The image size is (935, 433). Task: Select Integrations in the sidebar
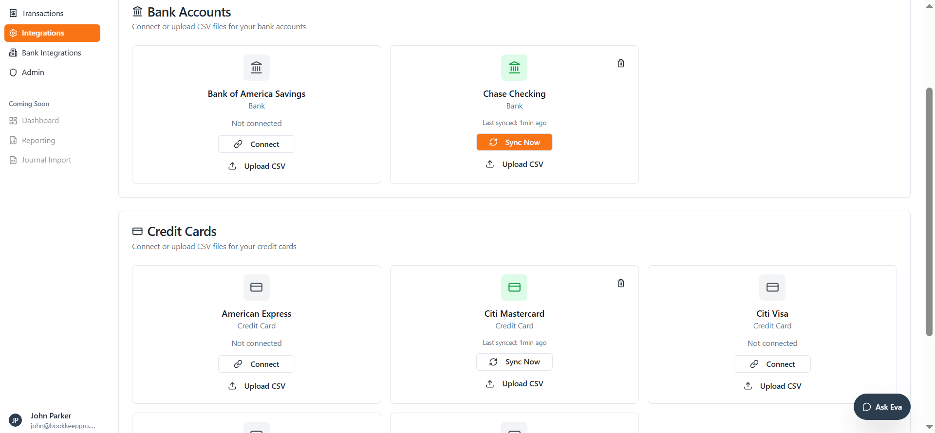click(x=52, y=33)
